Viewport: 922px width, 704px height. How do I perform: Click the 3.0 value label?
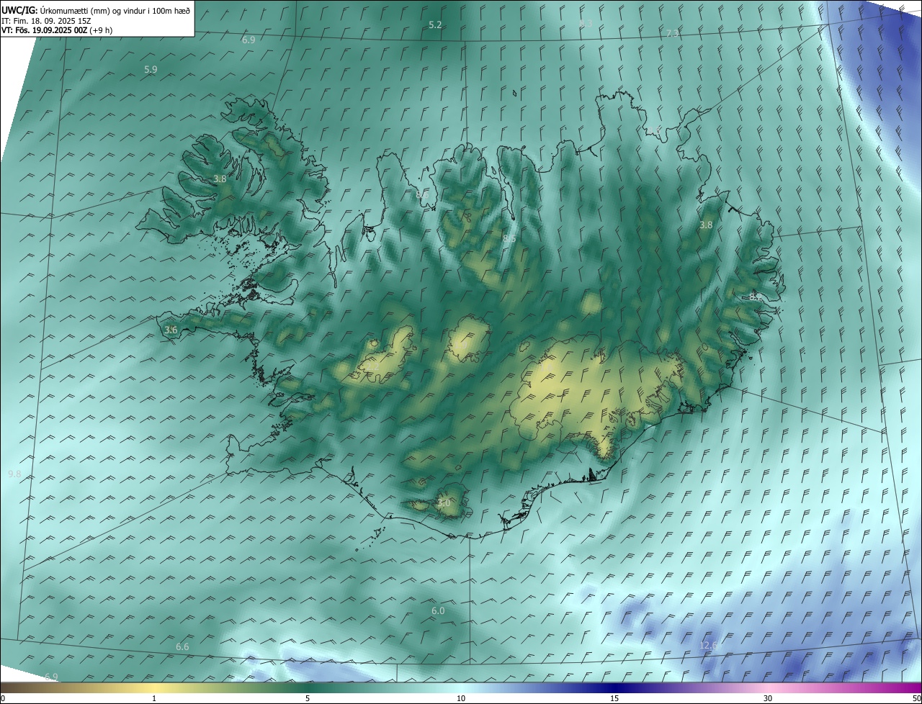[x=444, y=503]
